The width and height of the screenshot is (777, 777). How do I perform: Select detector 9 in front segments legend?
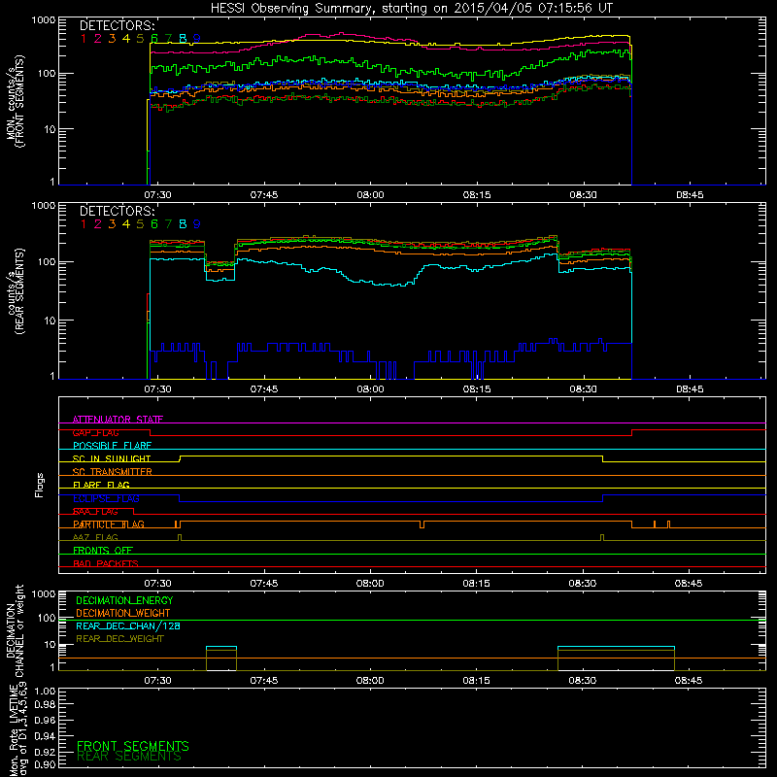pos(197,39)
